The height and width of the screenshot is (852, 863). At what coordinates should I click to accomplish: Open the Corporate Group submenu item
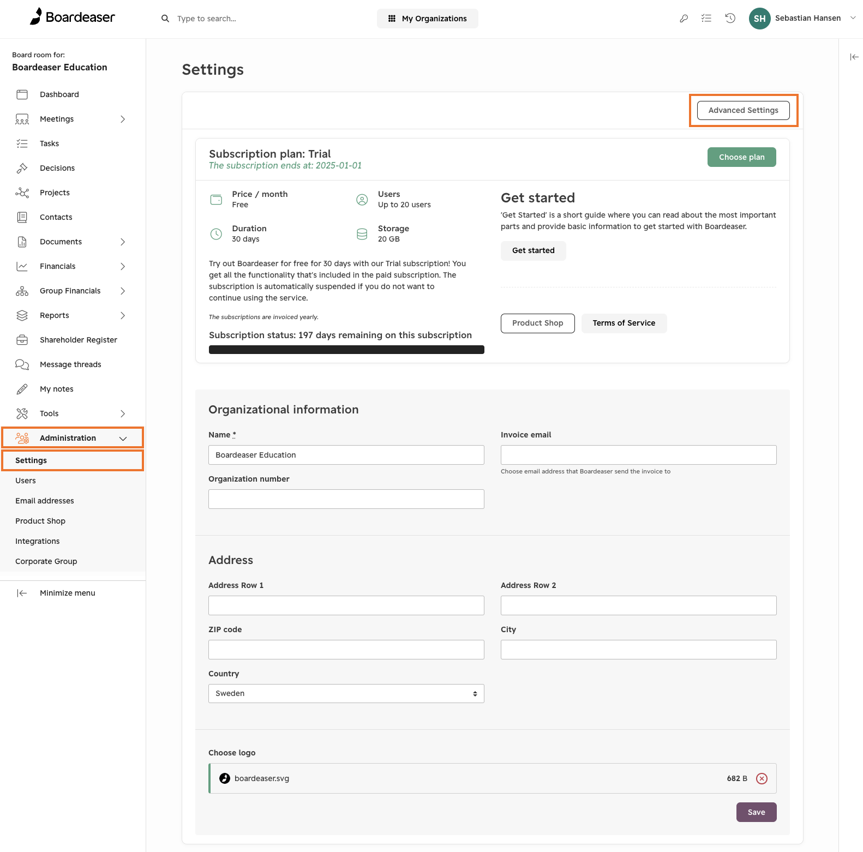46,561
